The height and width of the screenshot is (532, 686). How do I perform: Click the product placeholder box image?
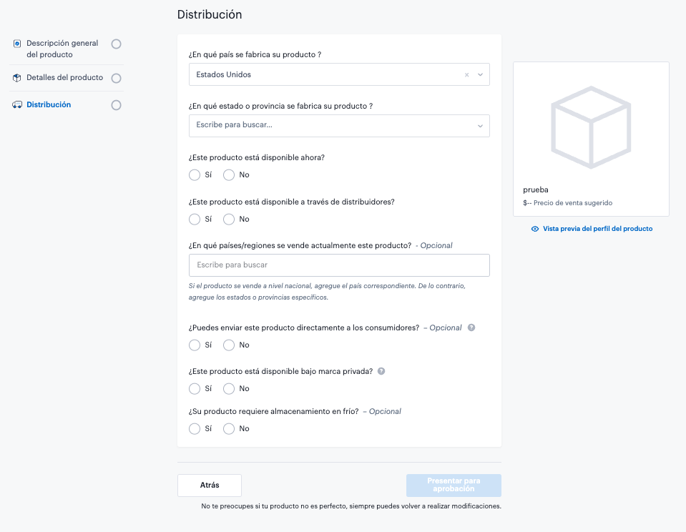591,127
